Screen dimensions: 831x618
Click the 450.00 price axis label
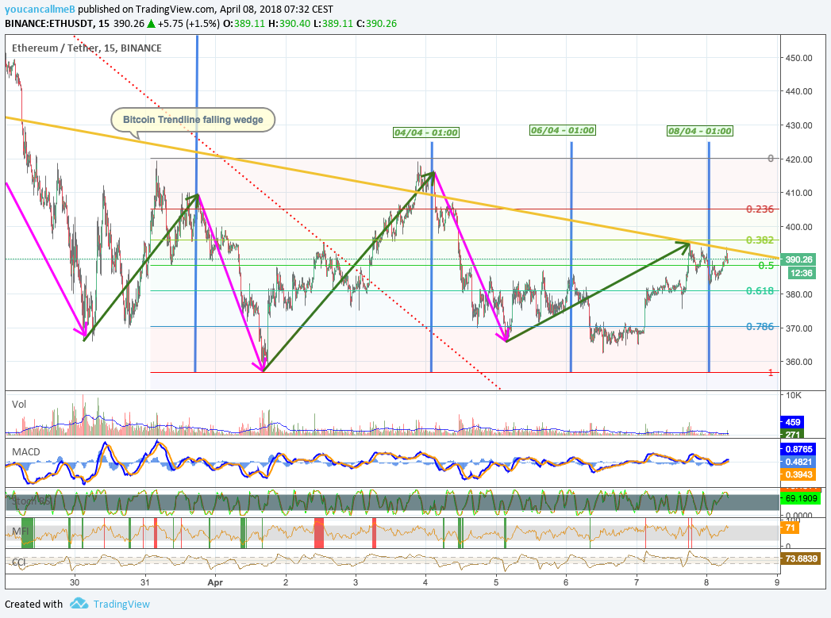(x=798, y=58)
